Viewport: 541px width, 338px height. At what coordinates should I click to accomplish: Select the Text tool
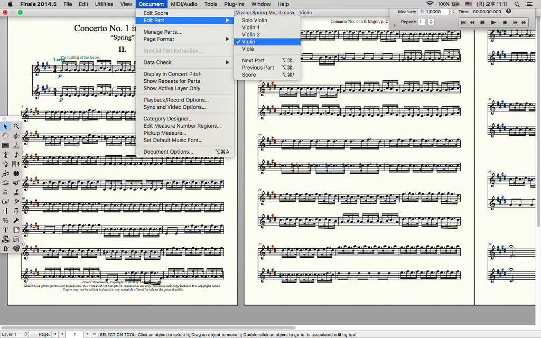click(5, 230)
